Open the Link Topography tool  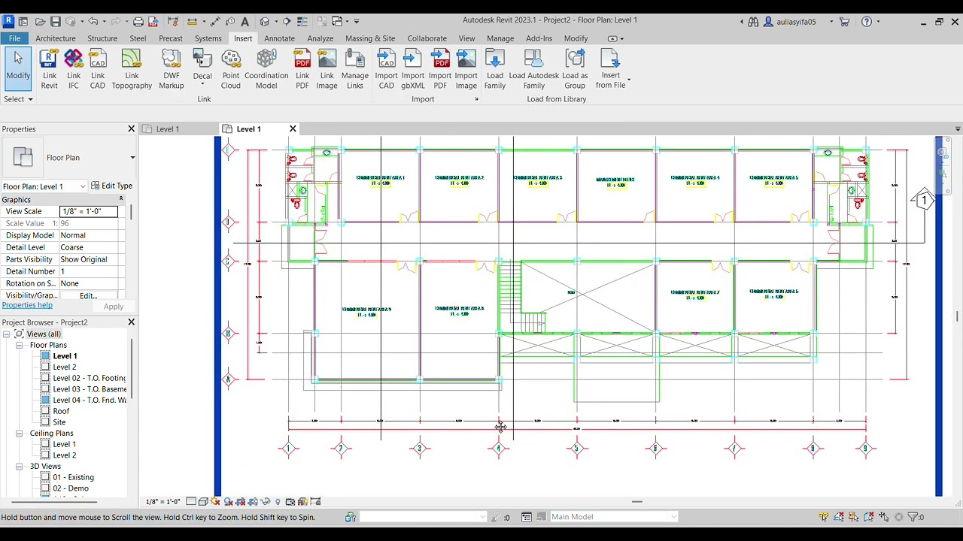click(132, 69)
